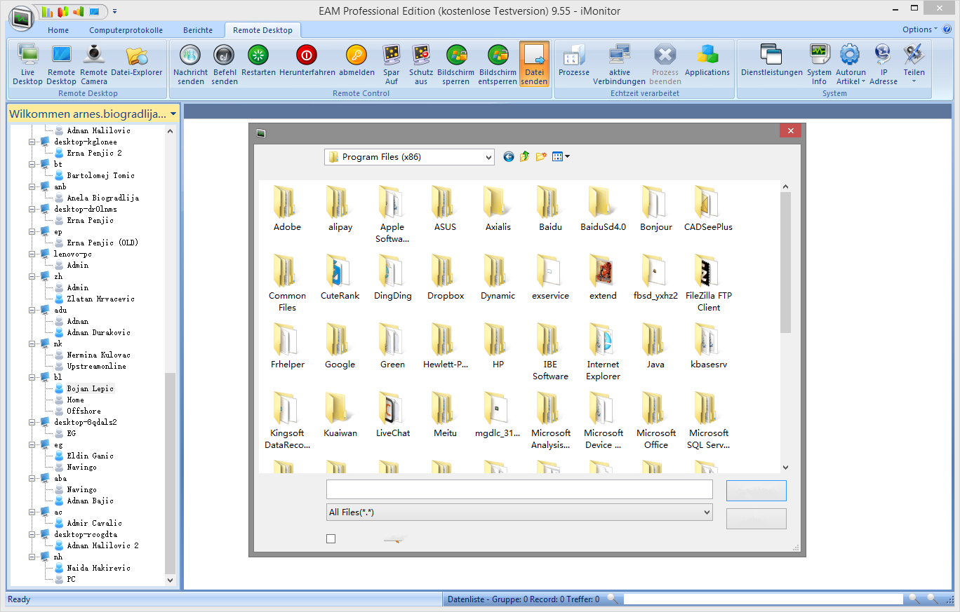The width and height of the screenshot is (960, 612).
Task: Toggle the checkbox below the file type filter
Action: coord(331,538)
